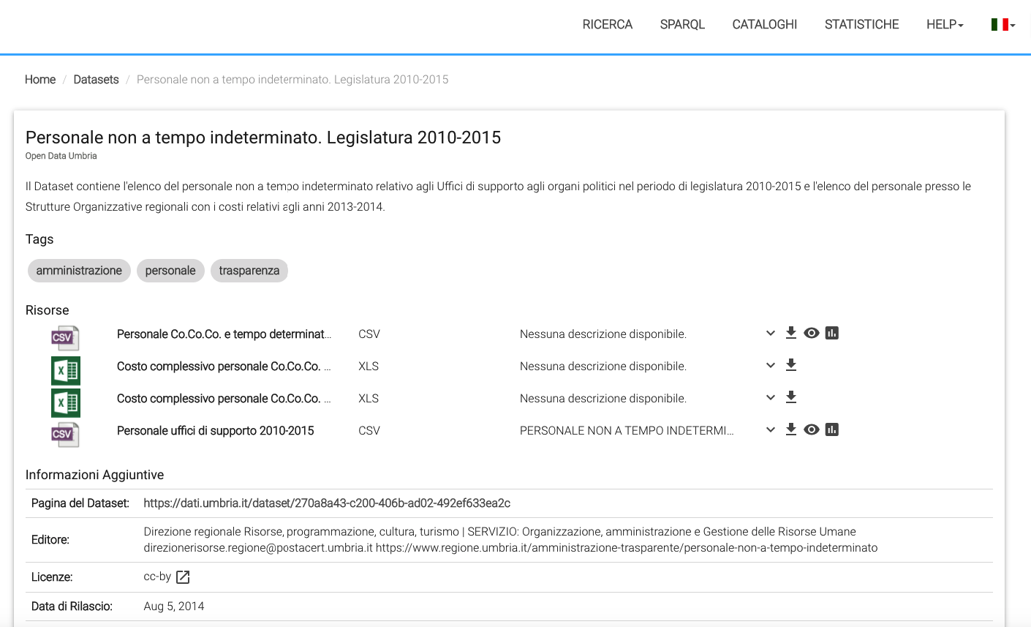Download the second Costo complessivo XLS file

[790, 397]
